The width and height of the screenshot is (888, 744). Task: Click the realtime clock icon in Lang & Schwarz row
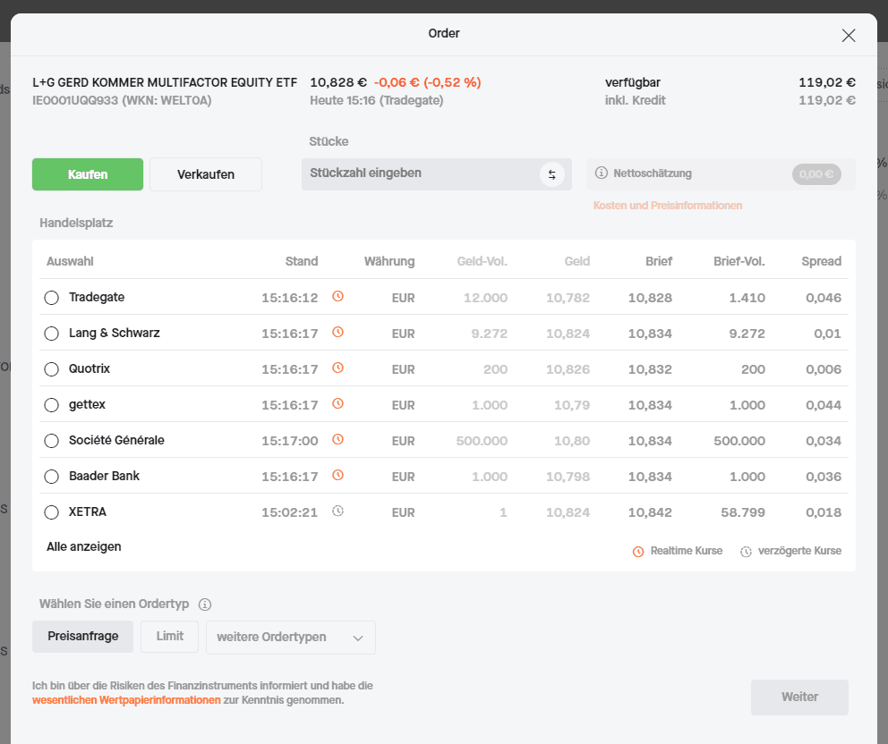tap(337, 332)
